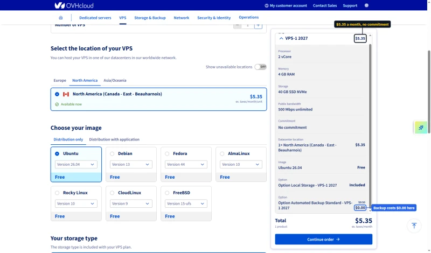Viewport: 431px width, 253px height.
Task: Select Canada East Beauharnois radio button
Action: point(57,94)
